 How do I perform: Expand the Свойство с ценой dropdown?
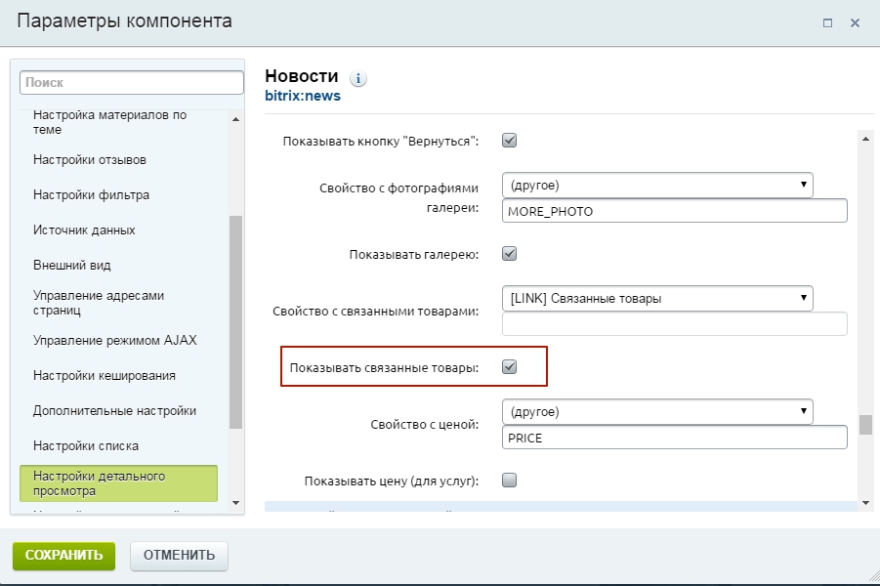click(657, 411)
